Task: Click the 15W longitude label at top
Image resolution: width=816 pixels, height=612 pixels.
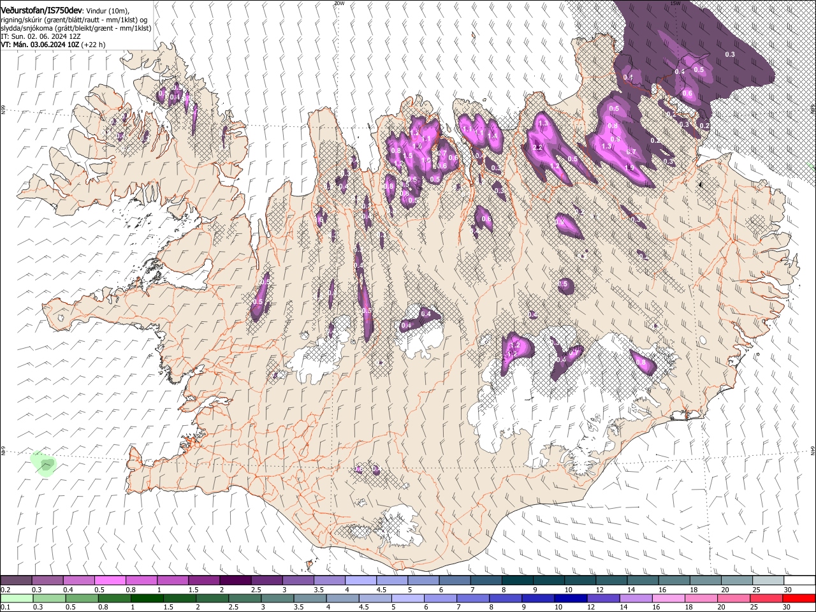Action: [675, 3]
